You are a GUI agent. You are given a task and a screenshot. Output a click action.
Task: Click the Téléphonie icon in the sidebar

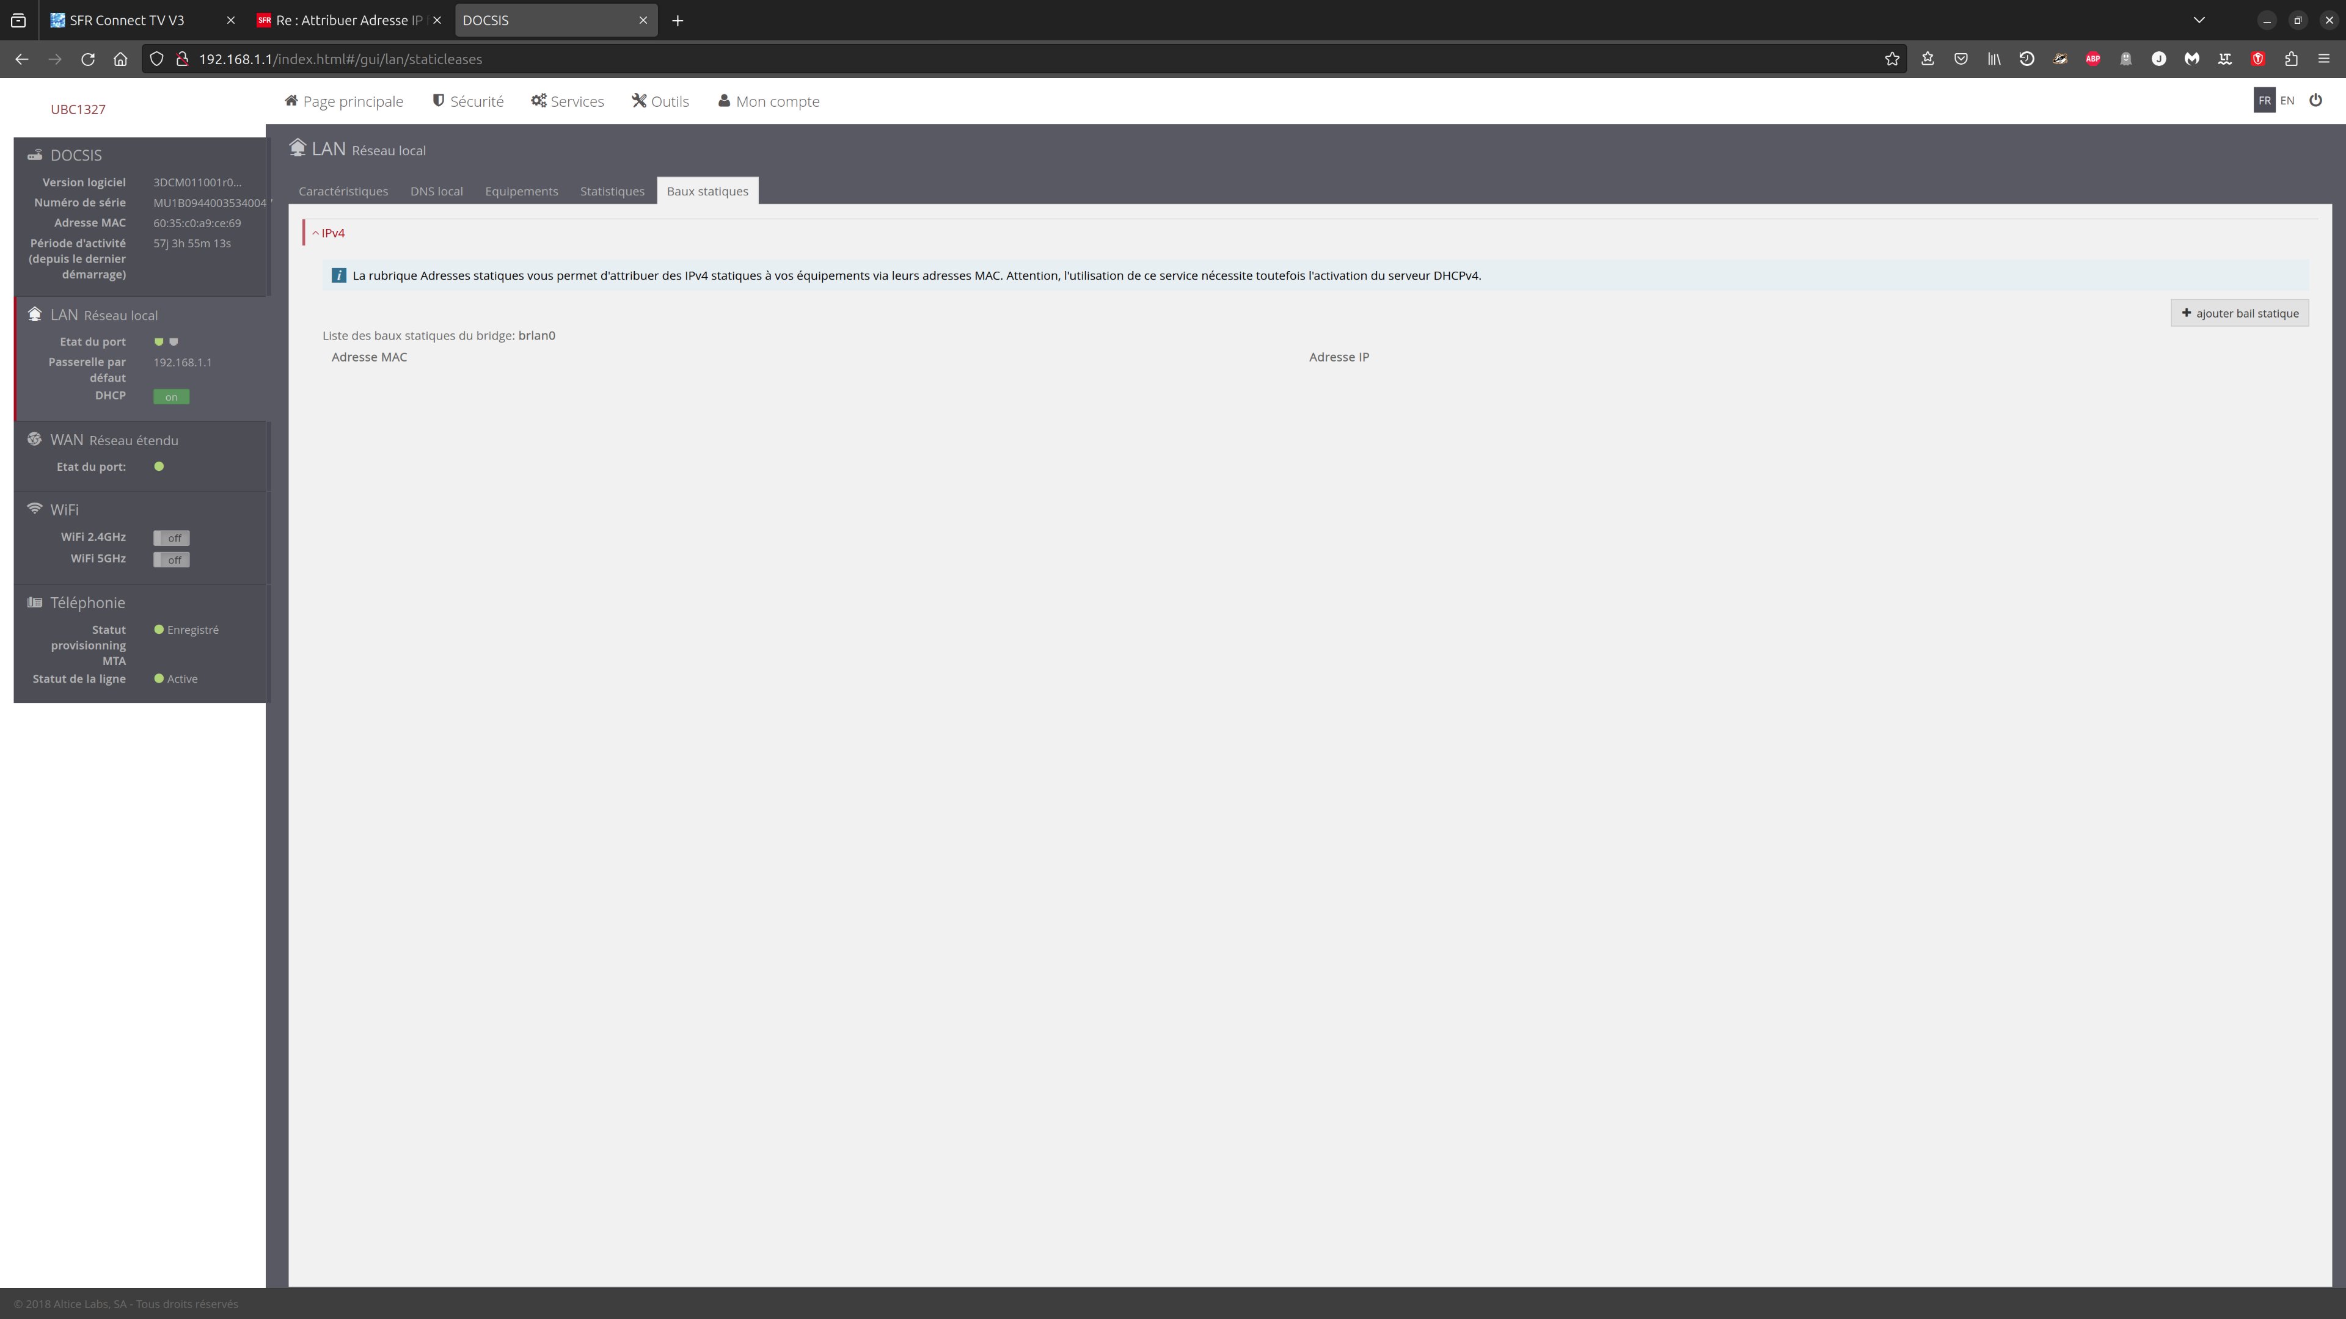coord(35,601)
